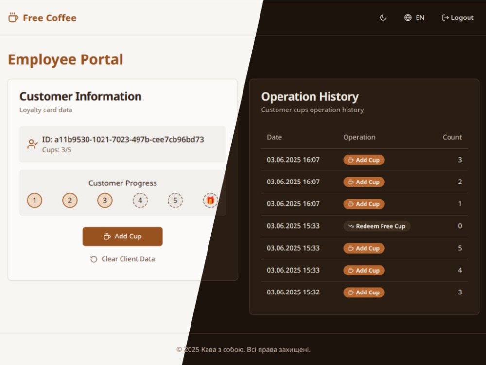The height and width of the screenshot is (365, 486).
Task: Click the brown Add Cup button
Action: coord(122,237)
